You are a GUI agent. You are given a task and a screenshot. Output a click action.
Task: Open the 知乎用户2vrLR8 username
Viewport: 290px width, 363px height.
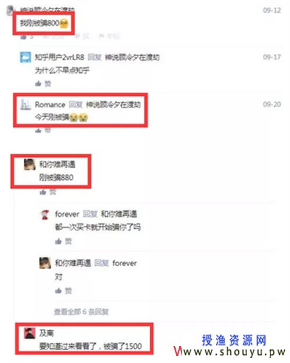(60, 57)
